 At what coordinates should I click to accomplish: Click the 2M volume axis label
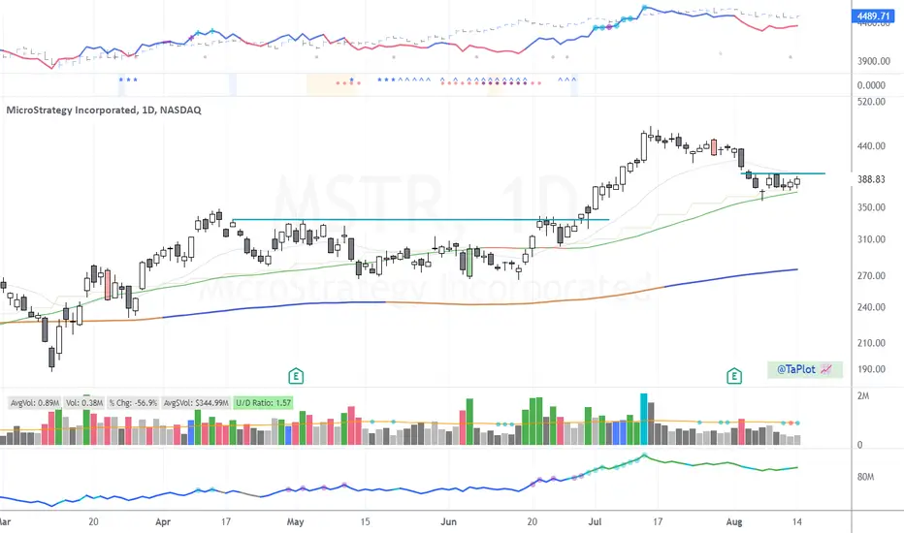[863, 396]
